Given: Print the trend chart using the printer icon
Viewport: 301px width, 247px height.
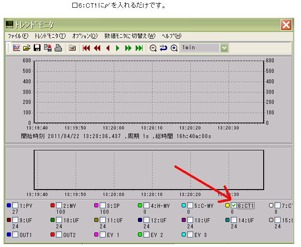Looking at the screenshot, I should (58, 48).
